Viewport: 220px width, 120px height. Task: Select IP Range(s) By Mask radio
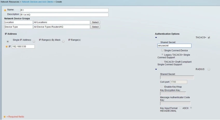click(x=34, y=41)
